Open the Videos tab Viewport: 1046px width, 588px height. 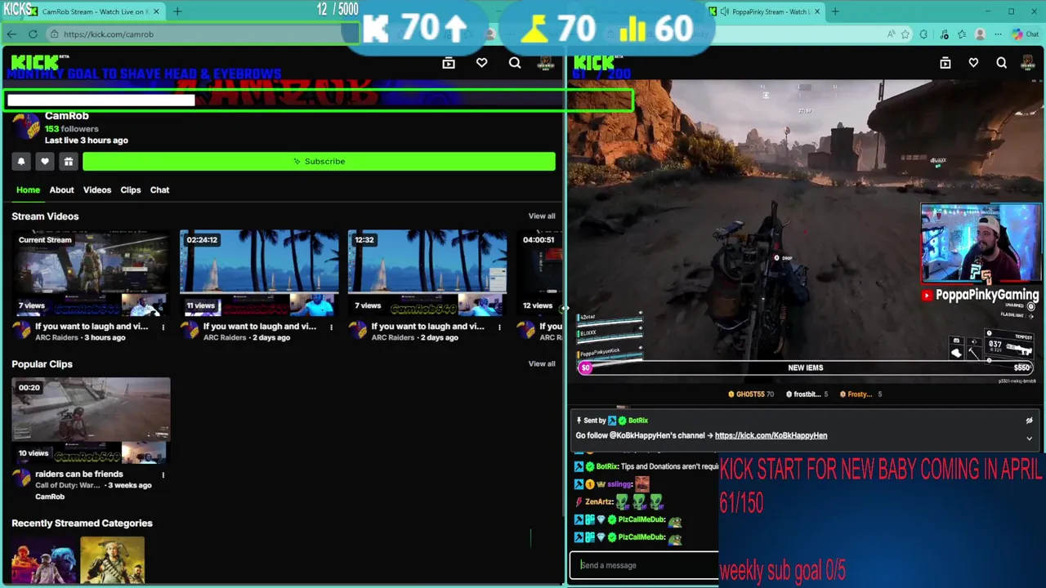[x=97, y=189]
